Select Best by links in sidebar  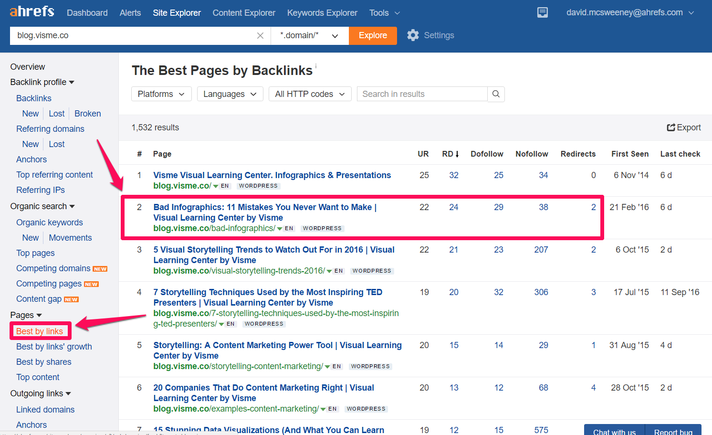tap(40, 331)
